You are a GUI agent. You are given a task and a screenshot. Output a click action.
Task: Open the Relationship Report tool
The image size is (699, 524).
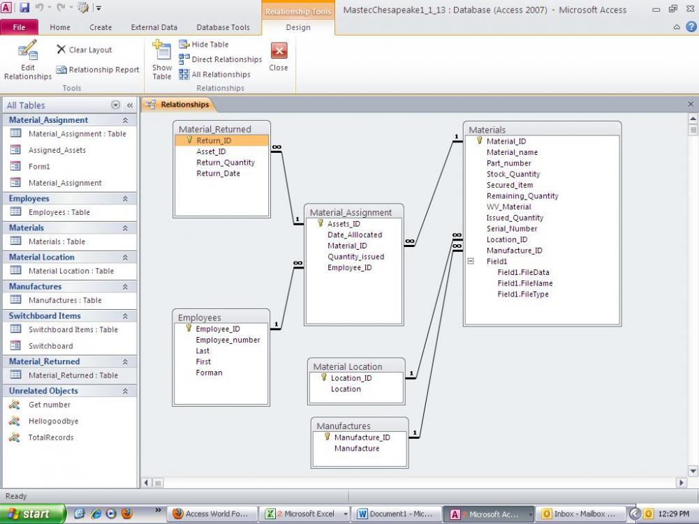[98, 70]
